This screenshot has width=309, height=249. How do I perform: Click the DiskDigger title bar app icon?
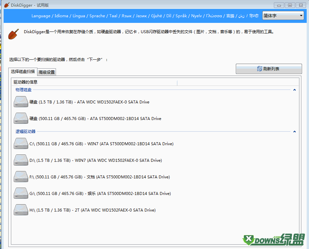(7, 5)
